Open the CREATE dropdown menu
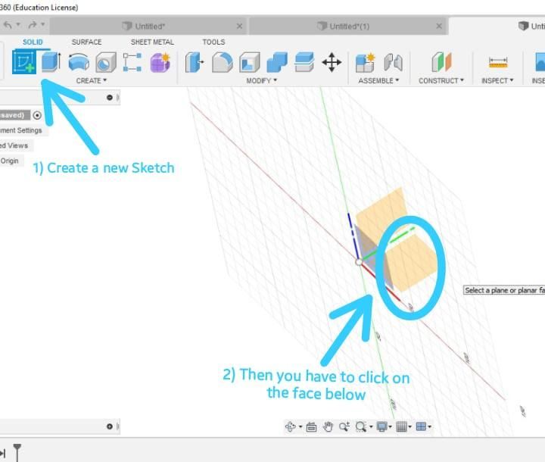Viewport: 545px width, 462px height. [x=92, y=81]
